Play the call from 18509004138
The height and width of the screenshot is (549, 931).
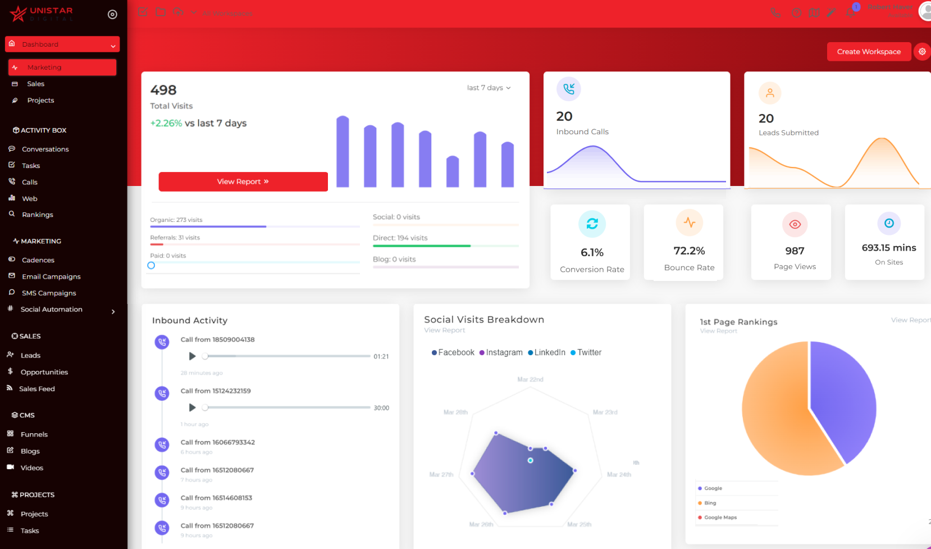pos(192,356)
